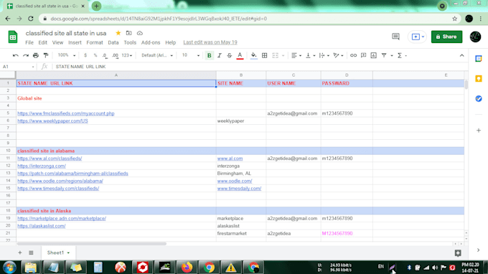The image size is (488, 274).
Task: Create a filter using funnel icon
Action: tap(384, 55)
